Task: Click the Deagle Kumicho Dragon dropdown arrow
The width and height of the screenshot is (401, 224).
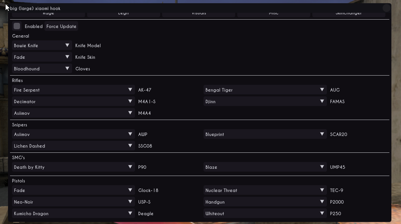Action: [130, 214]
